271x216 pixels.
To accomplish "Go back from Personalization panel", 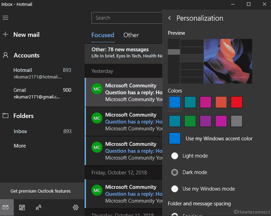I will (170, 18).
